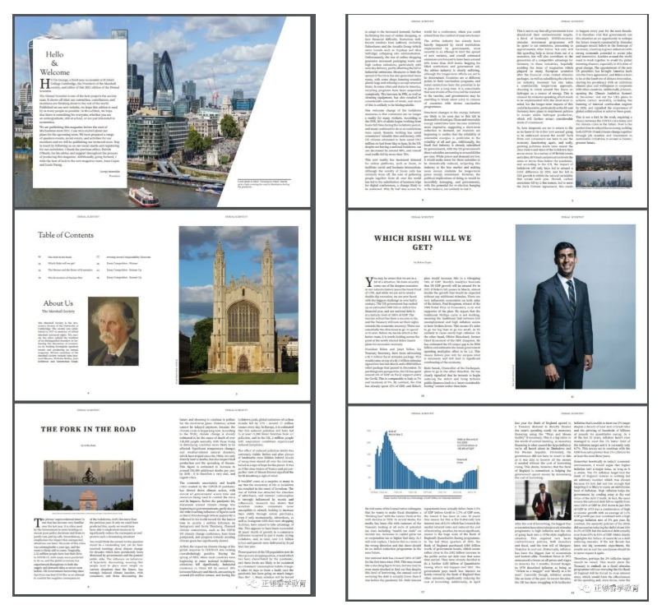This screenshot has width=662, height=609.
Task: Click "THE FORK IN THE ROAD" article title
Action: [x=88, y=429]
